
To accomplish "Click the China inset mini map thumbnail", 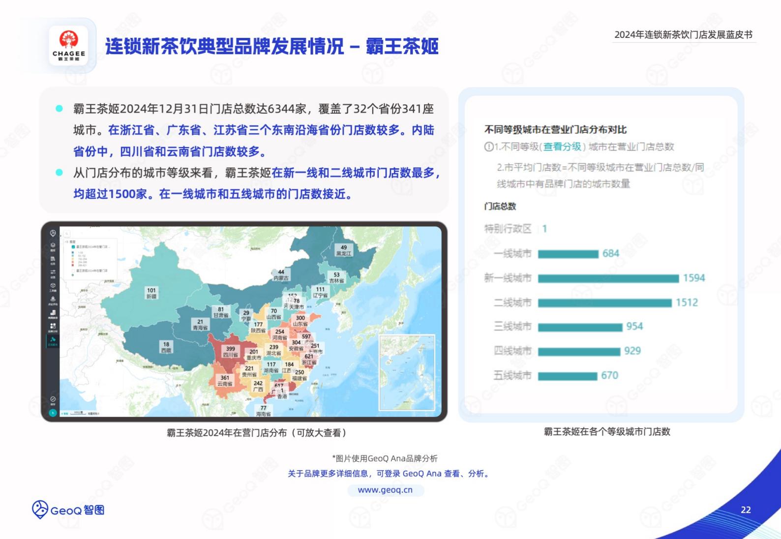I will [407, 372].
